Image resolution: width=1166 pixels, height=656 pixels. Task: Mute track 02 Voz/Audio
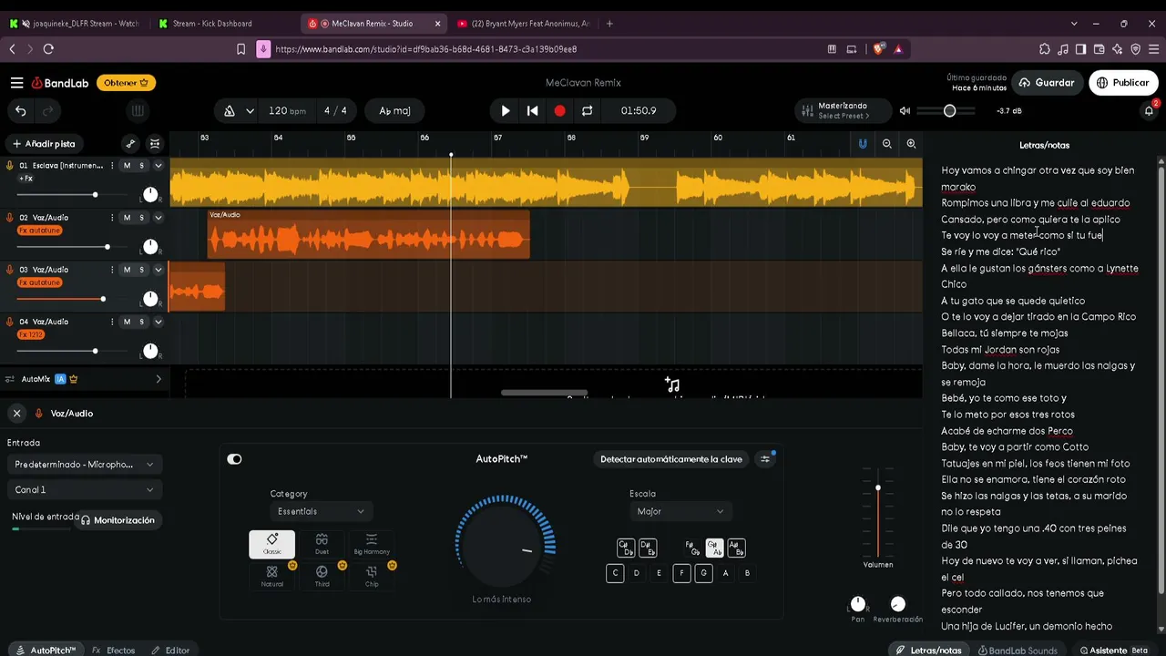click(127, 218)
